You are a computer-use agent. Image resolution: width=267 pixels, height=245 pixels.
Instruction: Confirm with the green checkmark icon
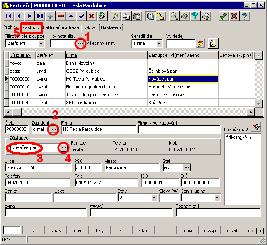[223, 16]
